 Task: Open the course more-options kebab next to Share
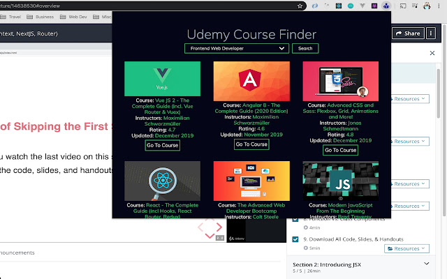click(x=431, y=33)
